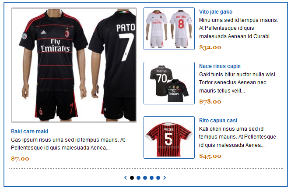The image size is (291, 189).
Task: Select the first pagination dot
Action: coord(132,178)
